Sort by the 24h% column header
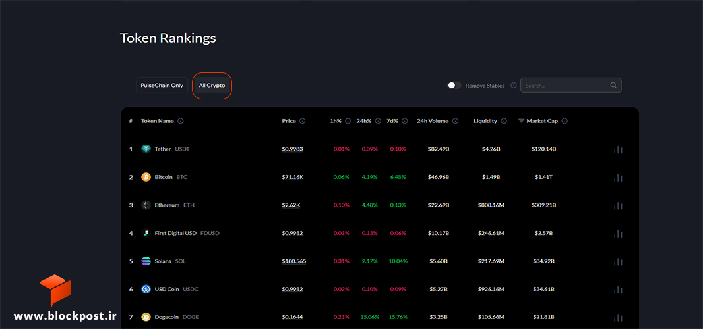 coord(364,121)
